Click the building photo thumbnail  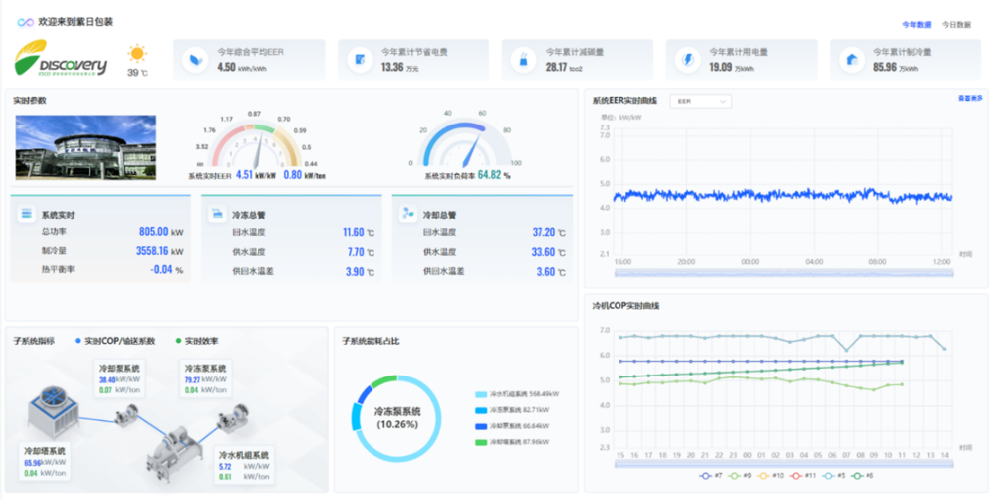[86, 146]
